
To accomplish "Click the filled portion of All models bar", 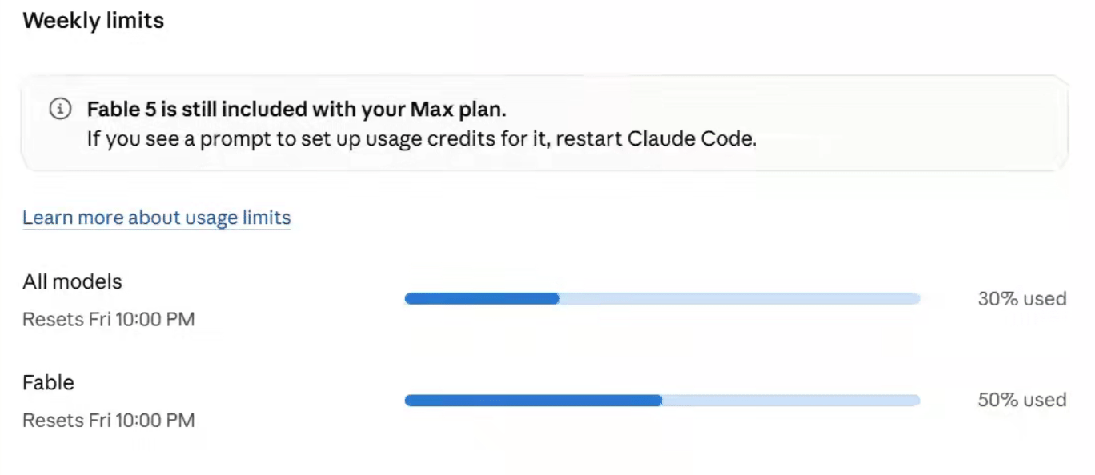I will click(481, 299).
